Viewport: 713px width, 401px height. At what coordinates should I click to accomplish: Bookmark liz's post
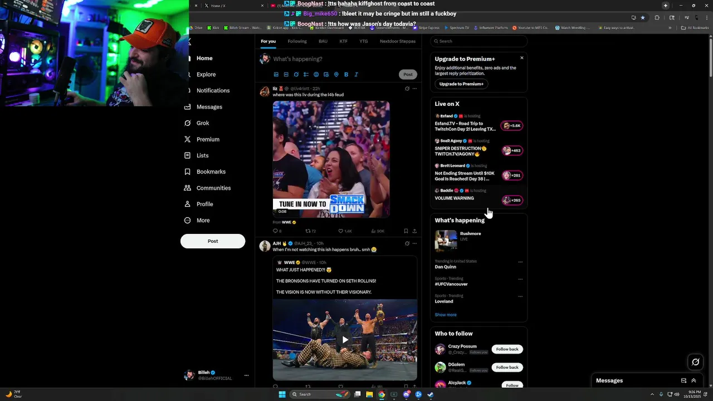tap(406, 231)
